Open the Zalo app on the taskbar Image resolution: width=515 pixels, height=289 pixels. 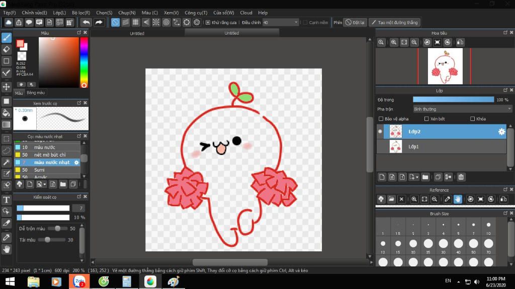[79, 281]
